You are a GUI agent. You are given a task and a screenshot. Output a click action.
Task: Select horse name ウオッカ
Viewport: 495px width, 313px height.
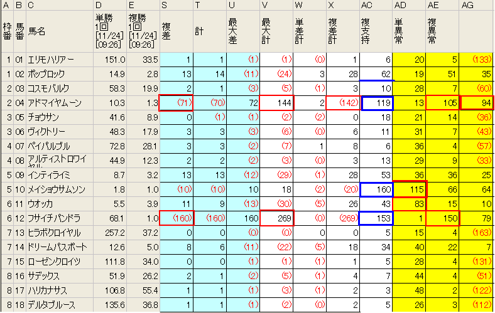tap(40, 204)
